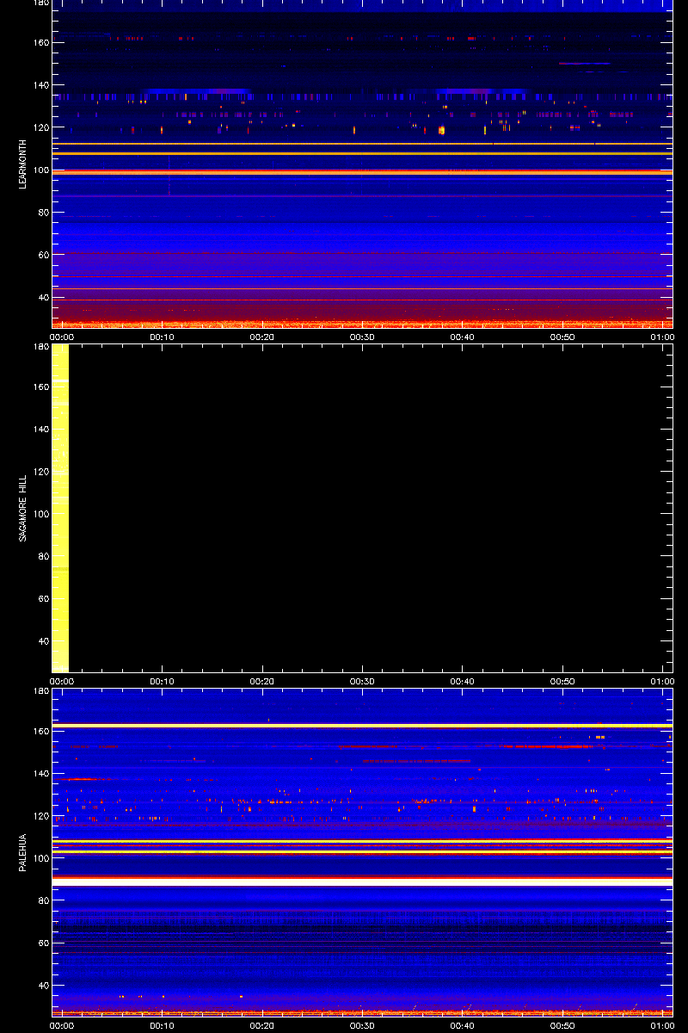Viewport: 688px width, 1033px height.
Task: Click the 00:40 time label under Learmonth plot
Action: pos(463,337)
